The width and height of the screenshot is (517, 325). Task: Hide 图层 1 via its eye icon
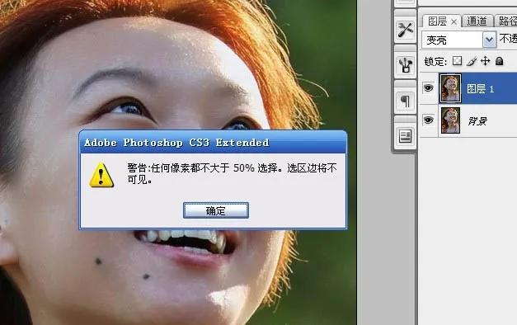(428, 88)
